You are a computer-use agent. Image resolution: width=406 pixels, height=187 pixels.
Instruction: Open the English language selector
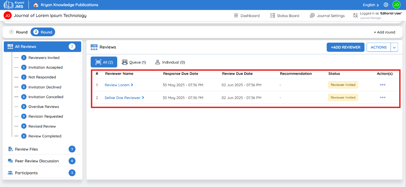tap(371, 5)
